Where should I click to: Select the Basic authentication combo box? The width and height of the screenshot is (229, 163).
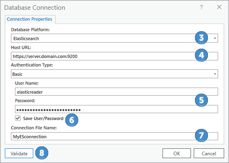point(114,74)
